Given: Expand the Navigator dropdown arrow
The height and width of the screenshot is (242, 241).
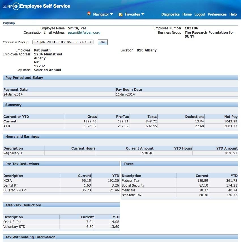Looking at the screenshot, I should click(x=111, y=14).
